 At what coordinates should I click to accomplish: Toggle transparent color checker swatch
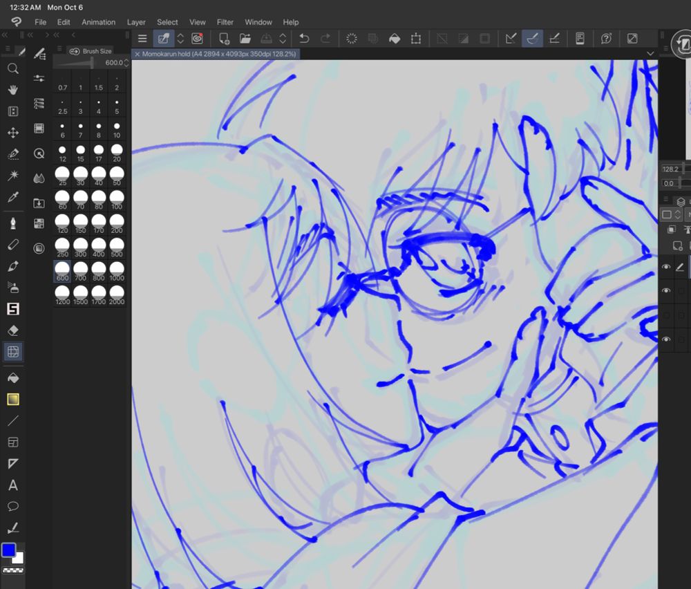13,570
